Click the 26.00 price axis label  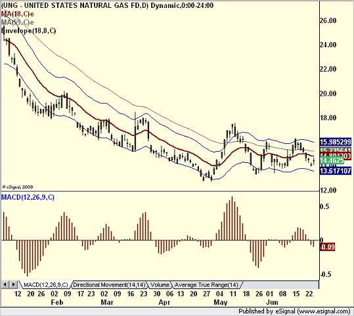pos(328,20)
